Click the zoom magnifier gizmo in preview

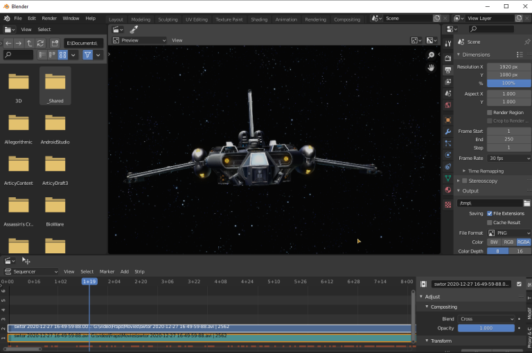[x=431, y=55]
